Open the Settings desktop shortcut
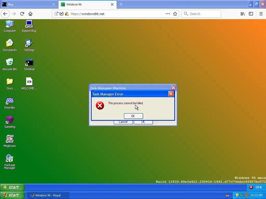 tap(29, 45)
